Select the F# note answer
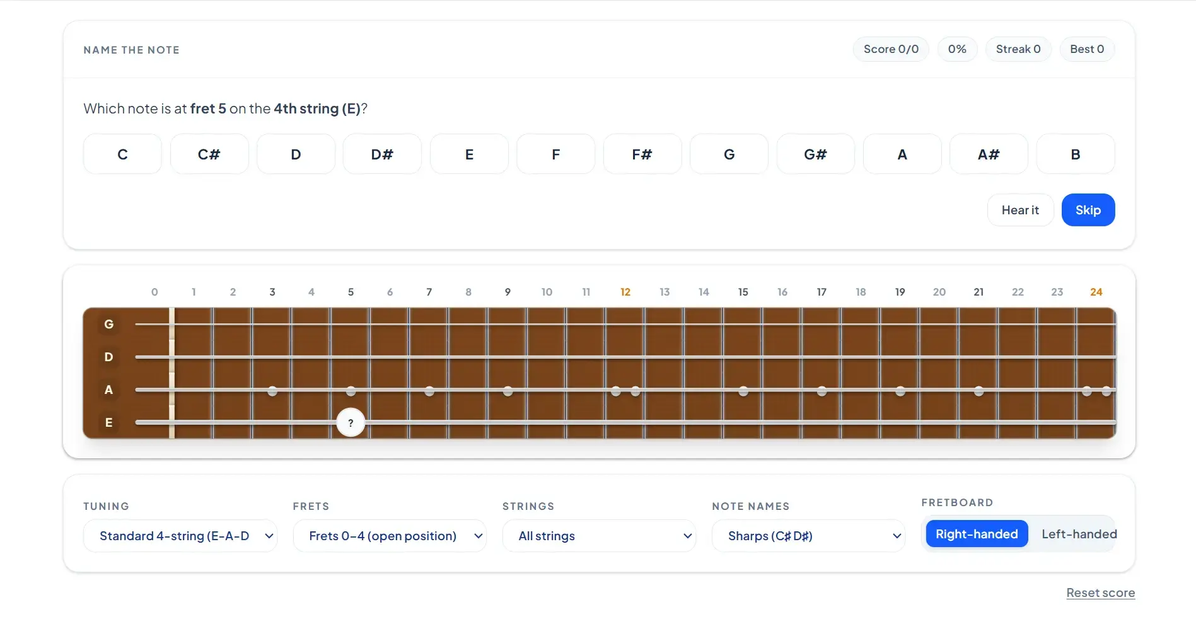This screenshot has height=624, width=1196. [x=642, y=154]
